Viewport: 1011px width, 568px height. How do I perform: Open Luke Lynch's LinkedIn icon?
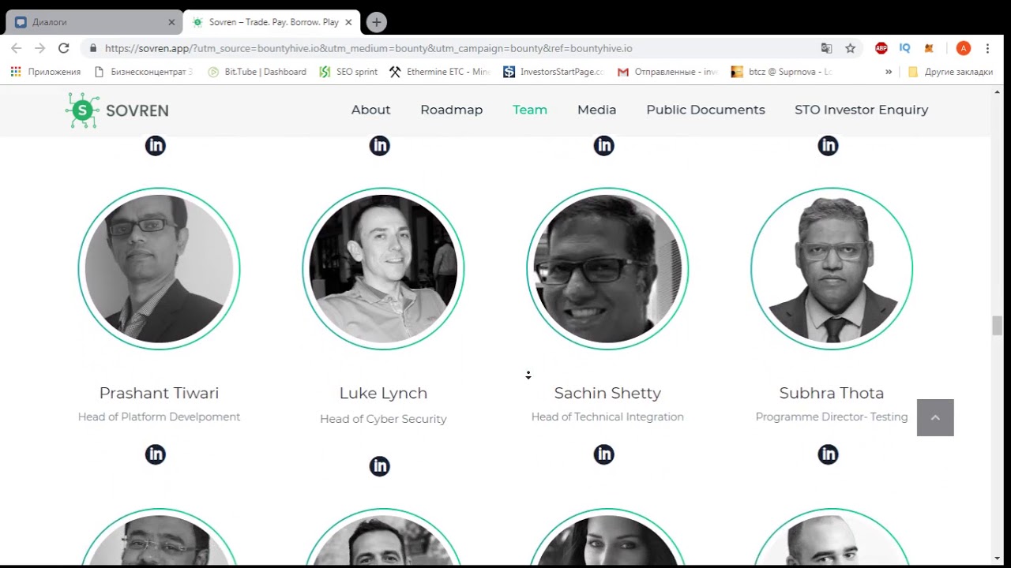[380, 466]
